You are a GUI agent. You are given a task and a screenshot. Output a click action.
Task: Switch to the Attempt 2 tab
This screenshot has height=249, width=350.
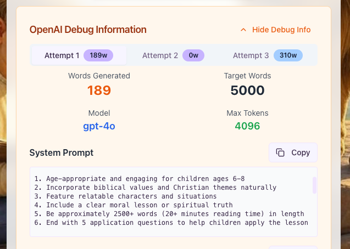point(173,55)
